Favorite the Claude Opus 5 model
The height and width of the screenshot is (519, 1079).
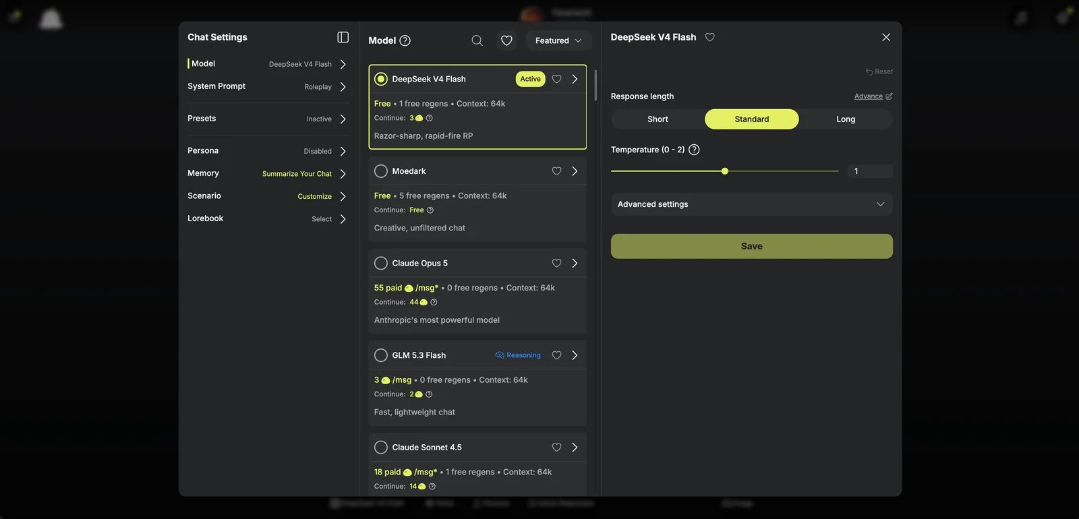(x=556, y=264)
